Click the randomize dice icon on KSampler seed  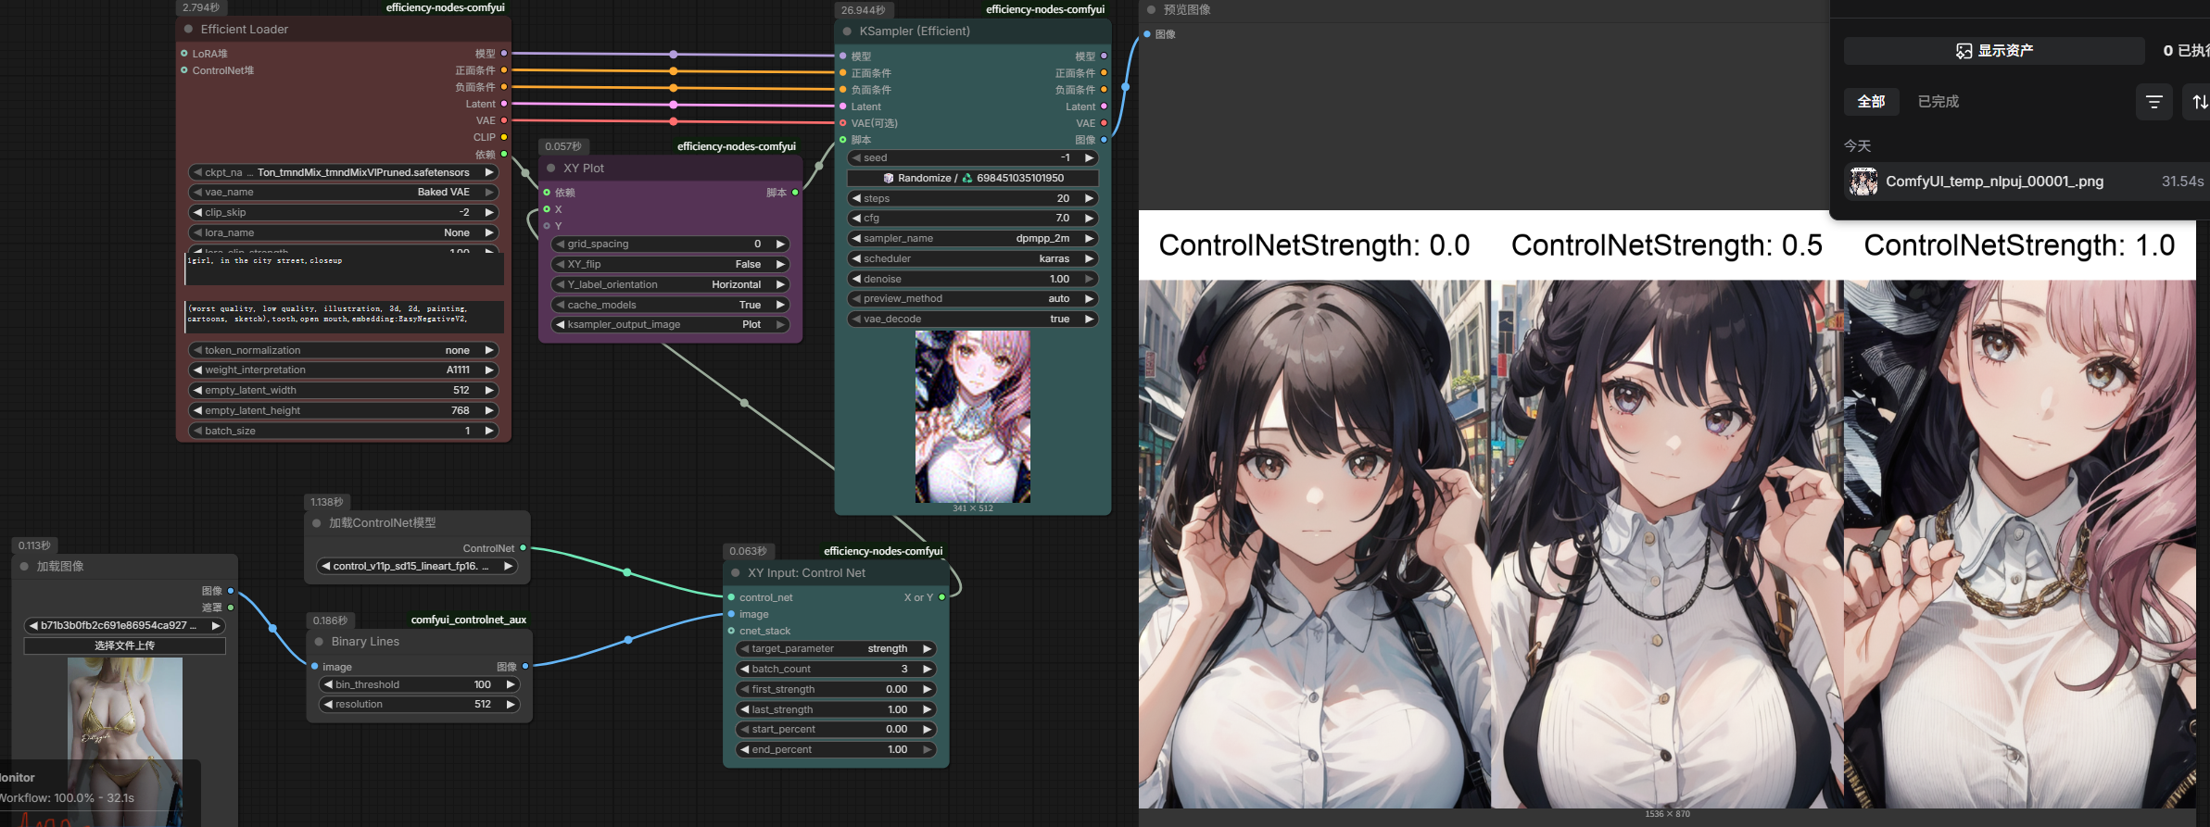pyautogui.click(x=889, y=178)
